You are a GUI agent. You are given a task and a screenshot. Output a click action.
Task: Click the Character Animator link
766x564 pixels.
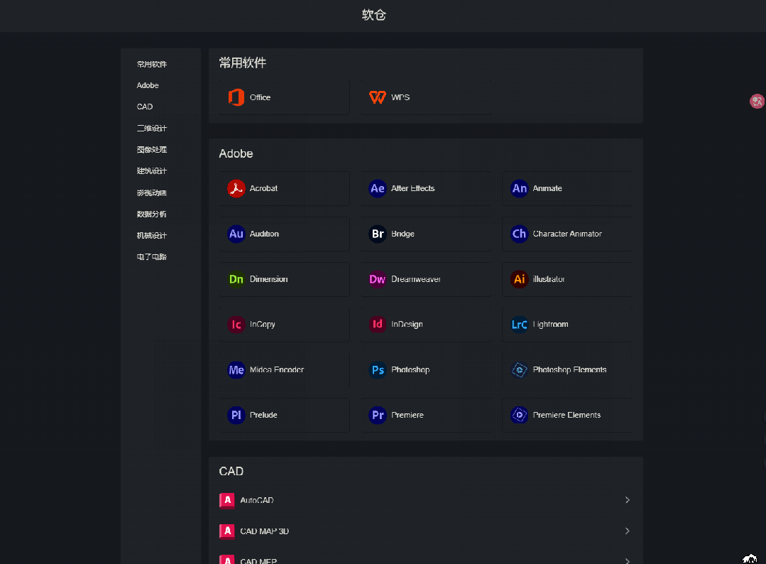pyautogui.click(x=567, y=234)
